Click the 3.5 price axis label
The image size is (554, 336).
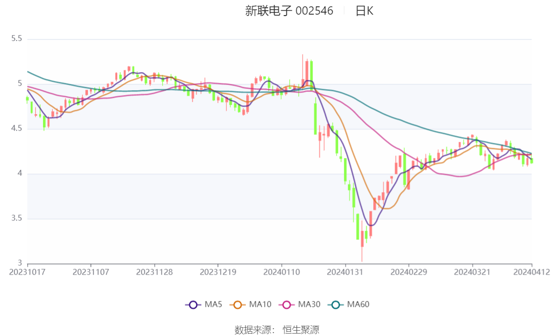pos(17,218)
